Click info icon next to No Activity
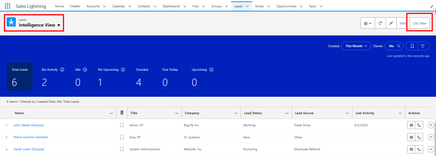436x156 pixels. pos(62,69)
